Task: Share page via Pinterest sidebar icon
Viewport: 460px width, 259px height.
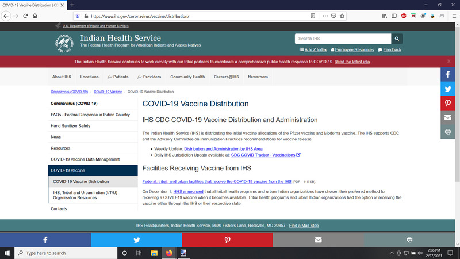Action: (x=448, y=103)
